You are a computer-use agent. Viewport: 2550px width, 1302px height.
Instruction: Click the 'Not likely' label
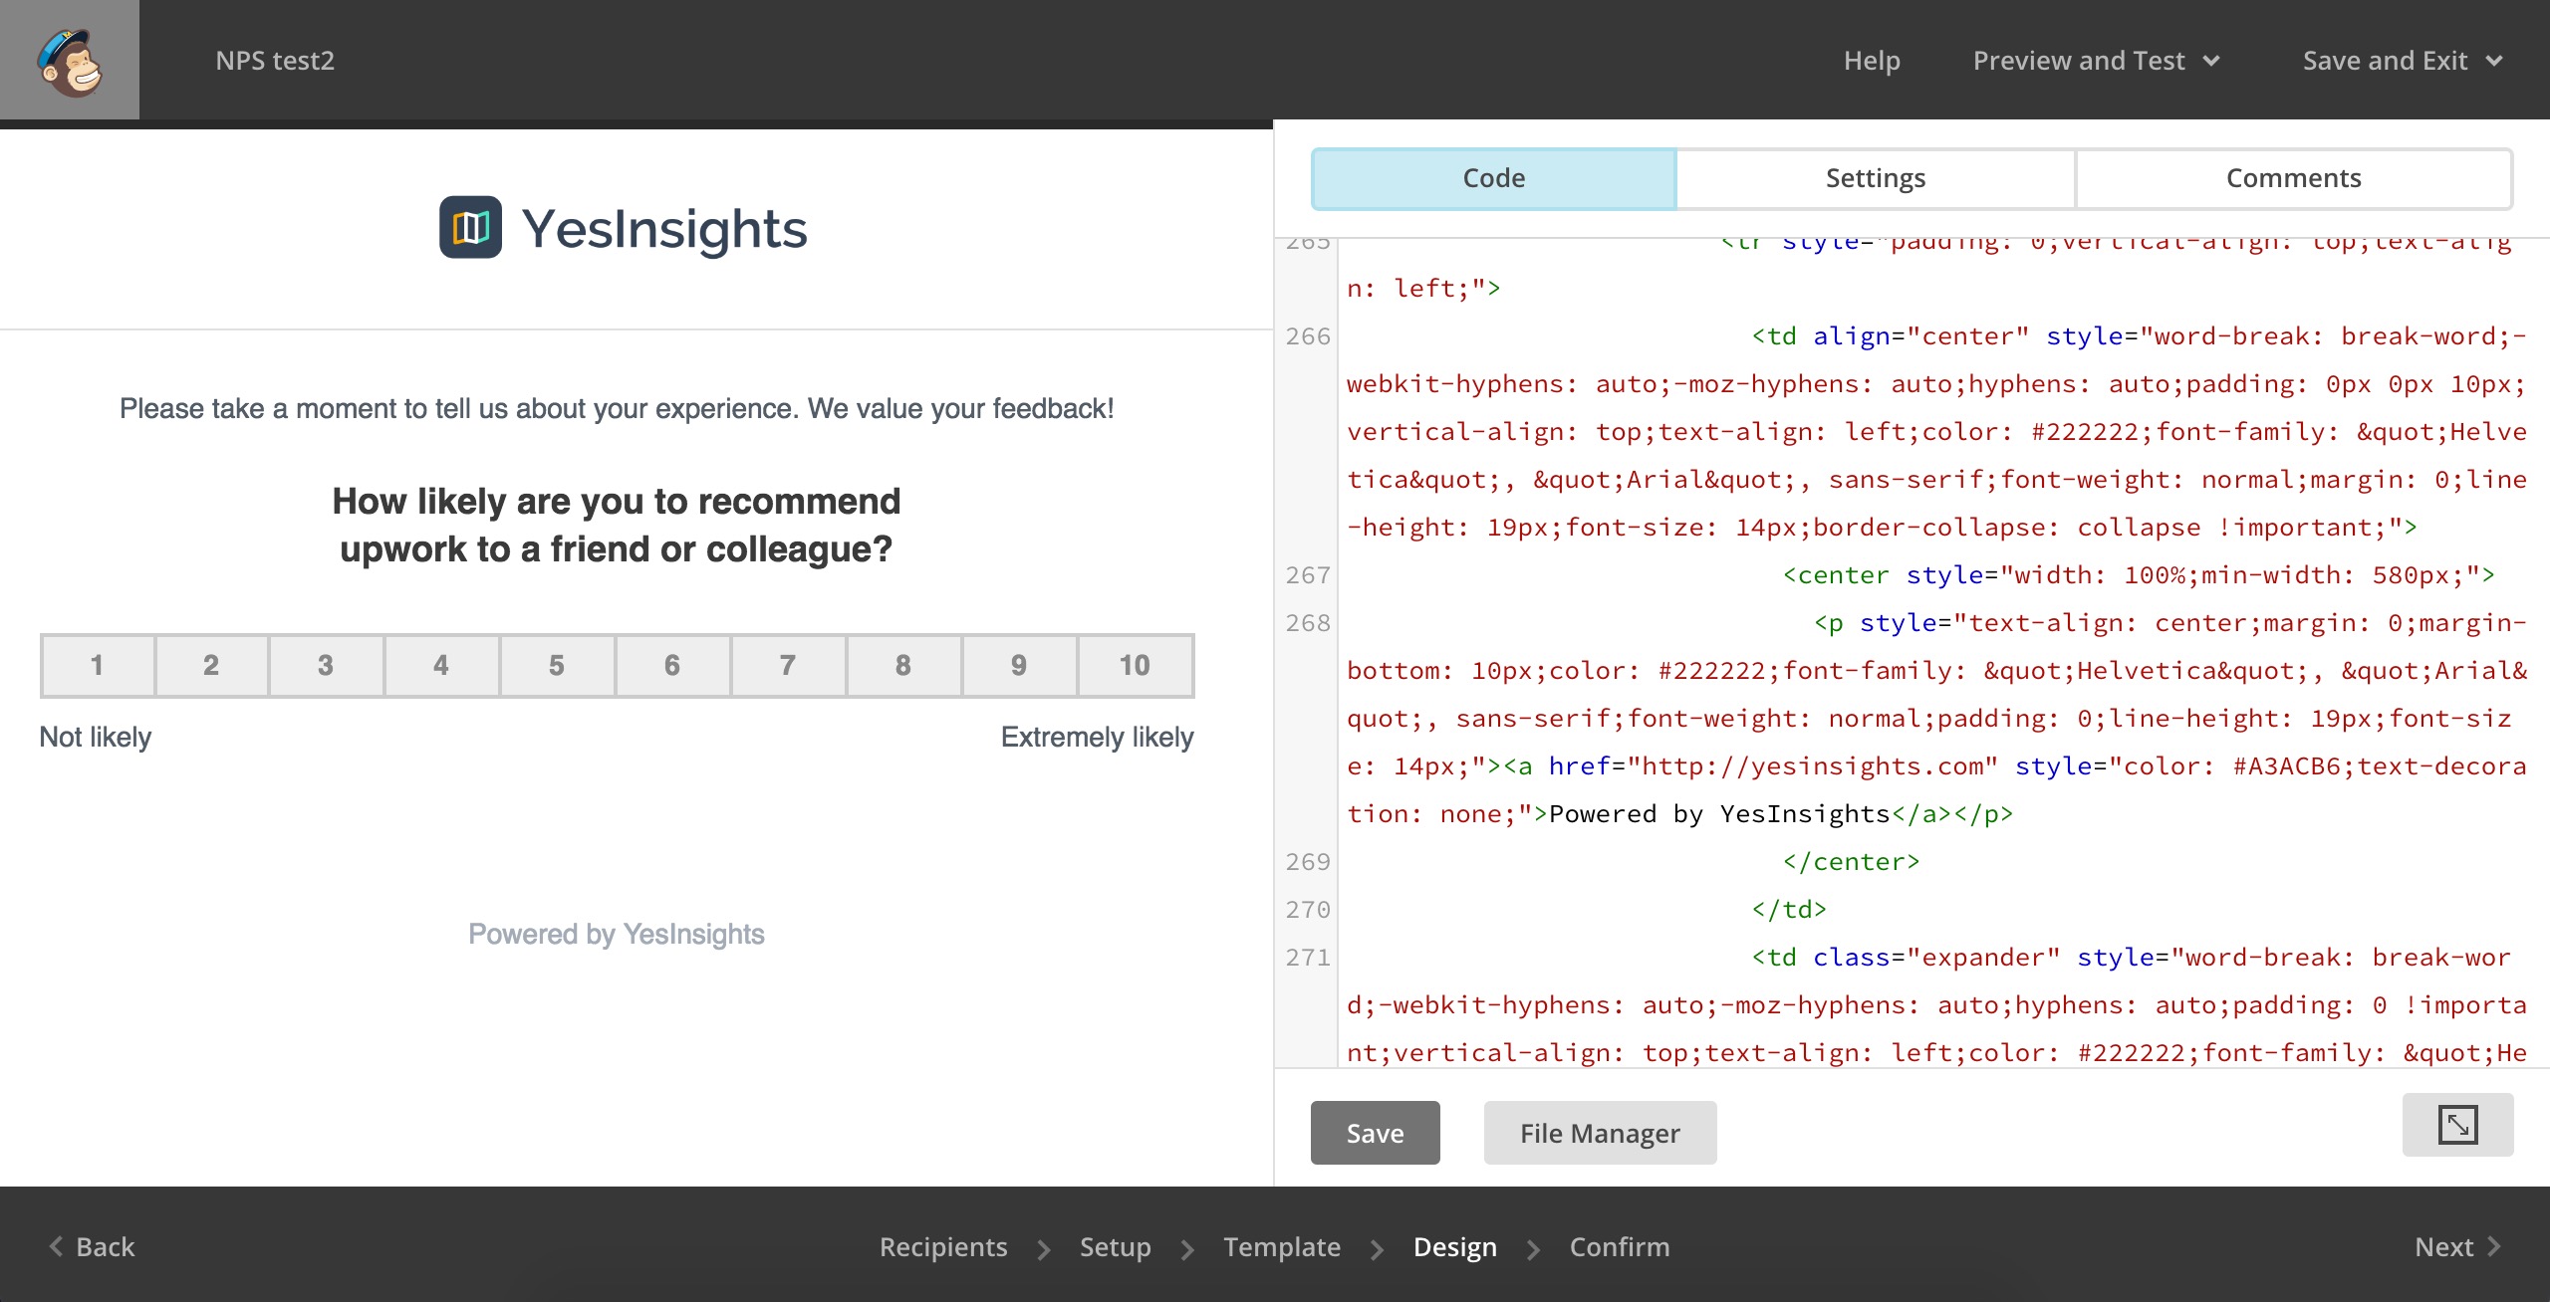click(96, 737)
